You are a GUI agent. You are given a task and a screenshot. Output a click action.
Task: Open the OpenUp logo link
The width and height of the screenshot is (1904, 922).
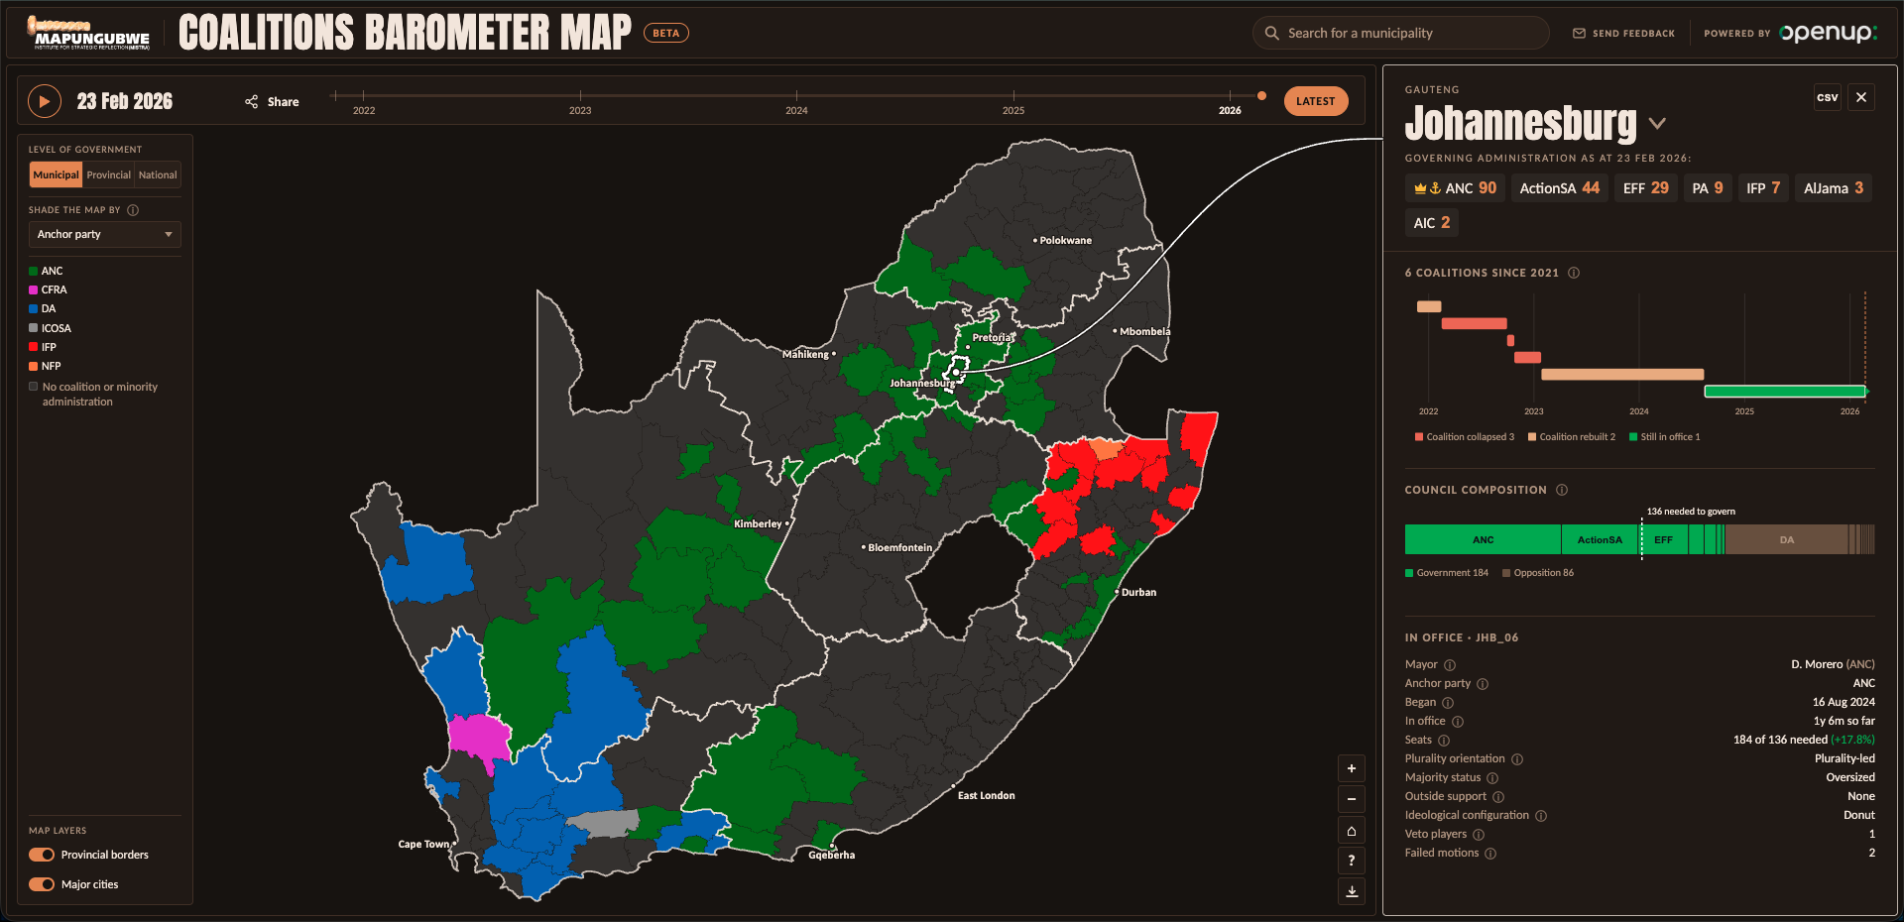click(x=1828, y=33)
